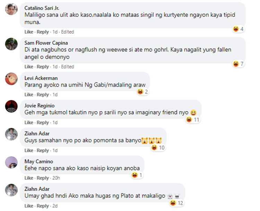
Task: Reply to Jovie Reginio's comment
Action: pos(43,123)
